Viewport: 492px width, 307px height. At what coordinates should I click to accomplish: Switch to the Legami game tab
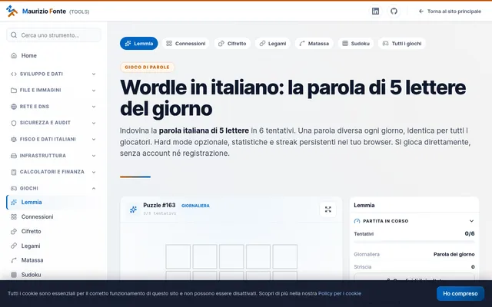coord(273,44)
